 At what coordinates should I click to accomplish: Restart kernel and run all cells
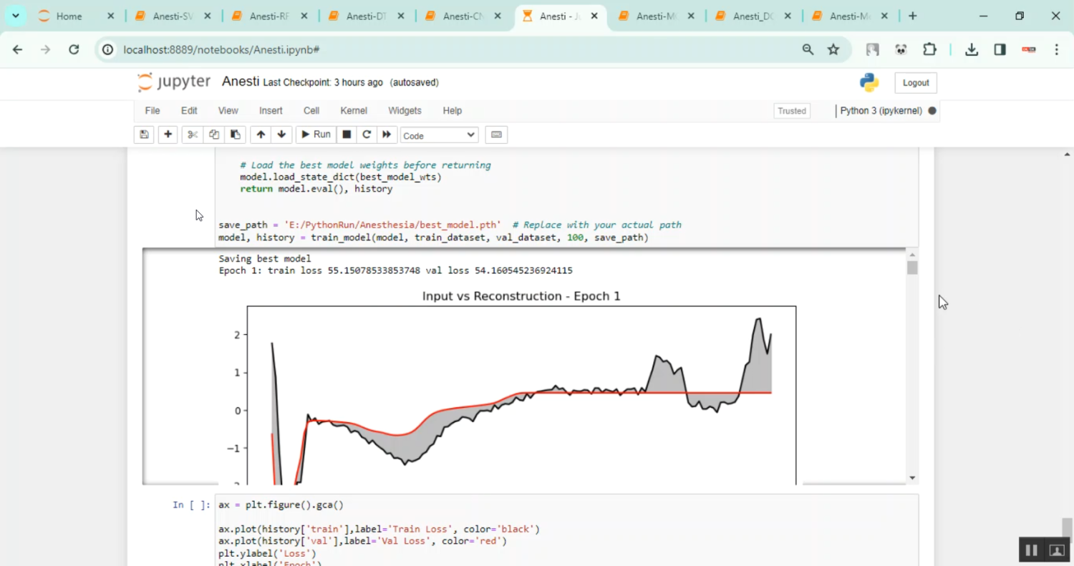click(x=387, y=135)
